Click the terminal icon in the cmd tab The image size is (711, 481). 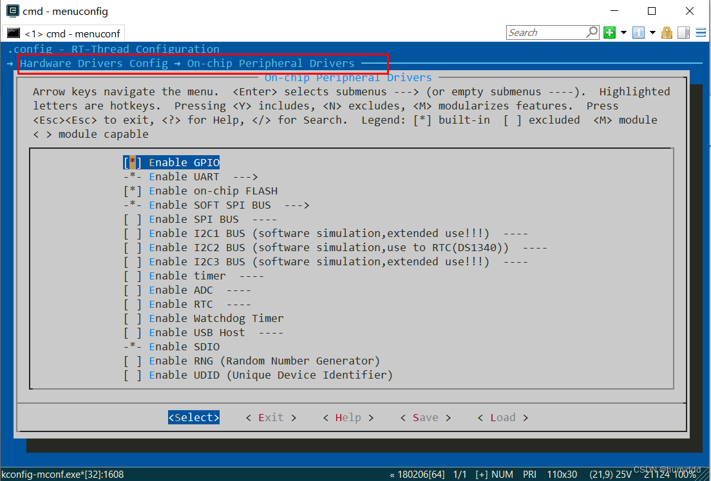tap(14, 32)
